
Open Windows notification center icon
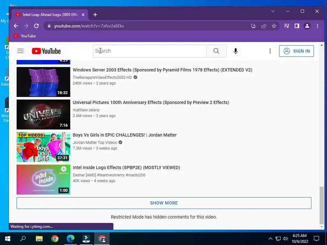316,239
